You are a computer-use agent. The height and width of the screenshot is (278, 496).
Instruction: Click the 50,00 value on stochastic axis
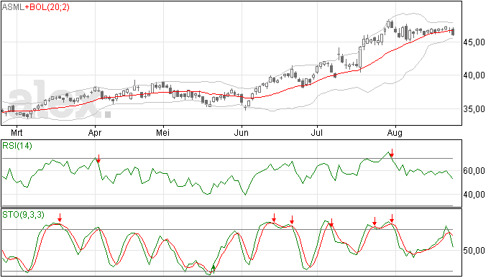[x=474, y=251]
